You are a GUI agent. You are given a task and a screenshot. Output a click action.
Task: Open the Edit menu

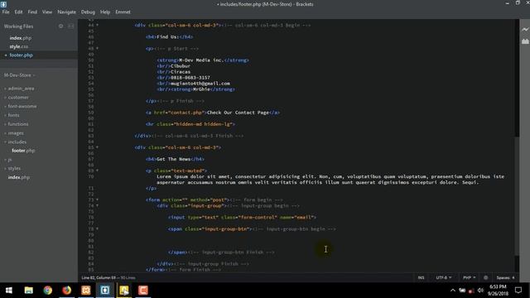tap(18, 12)
